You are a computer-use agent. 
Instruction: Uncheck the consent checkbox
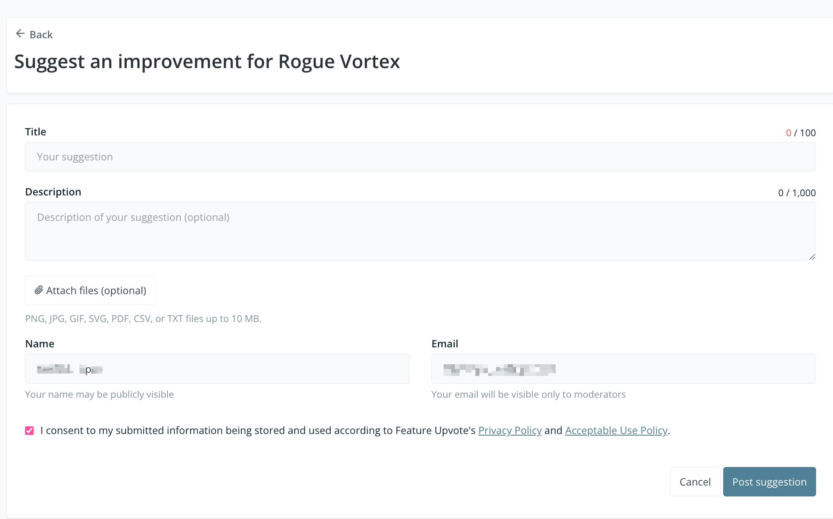[x=29, y=431]
